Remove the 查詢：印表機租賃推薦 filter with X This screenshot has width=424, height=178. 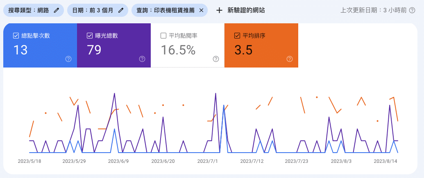tap(201, 10)
